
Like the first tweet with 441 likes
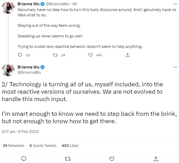coord(90,55)
